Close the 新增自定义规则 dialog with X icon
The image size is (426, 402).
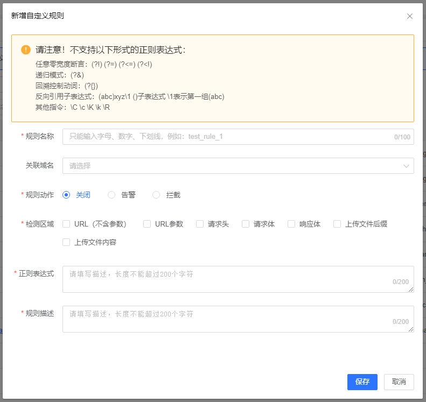410,16
